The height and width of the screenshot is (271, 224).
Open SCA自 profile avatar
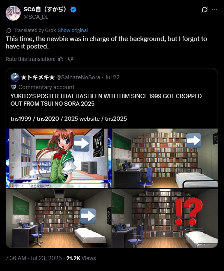point(13,13)
